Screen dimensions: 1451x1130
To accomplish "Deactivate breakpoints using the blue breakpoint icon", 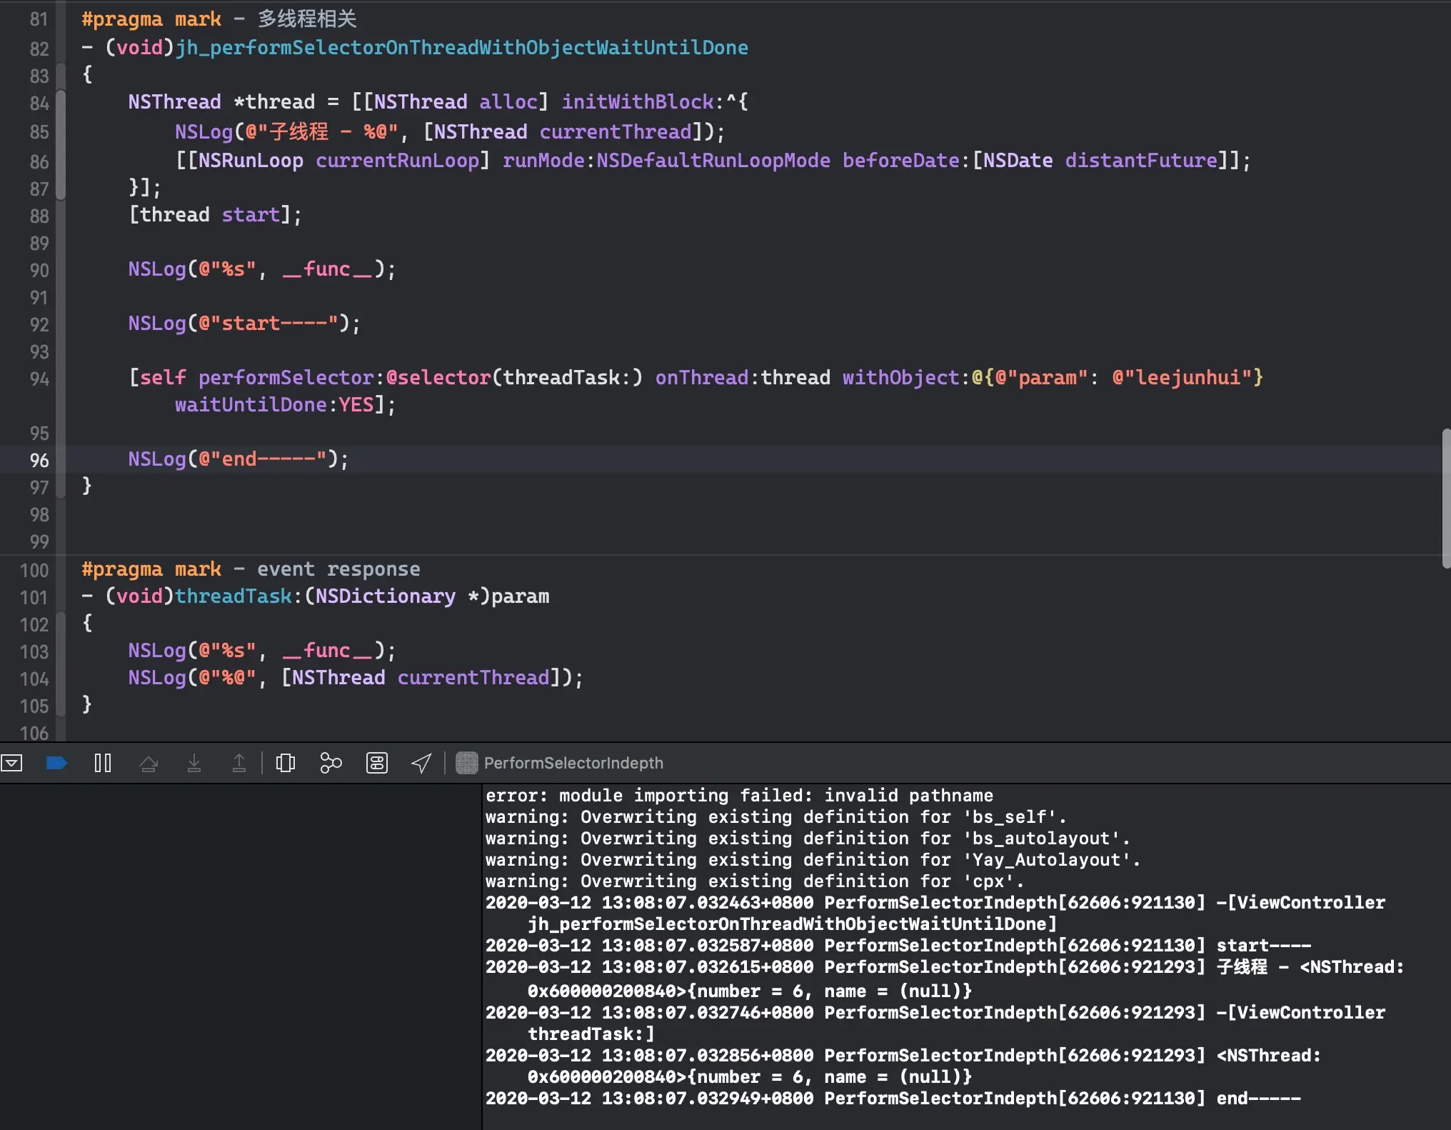I will (x=56, y=763).
